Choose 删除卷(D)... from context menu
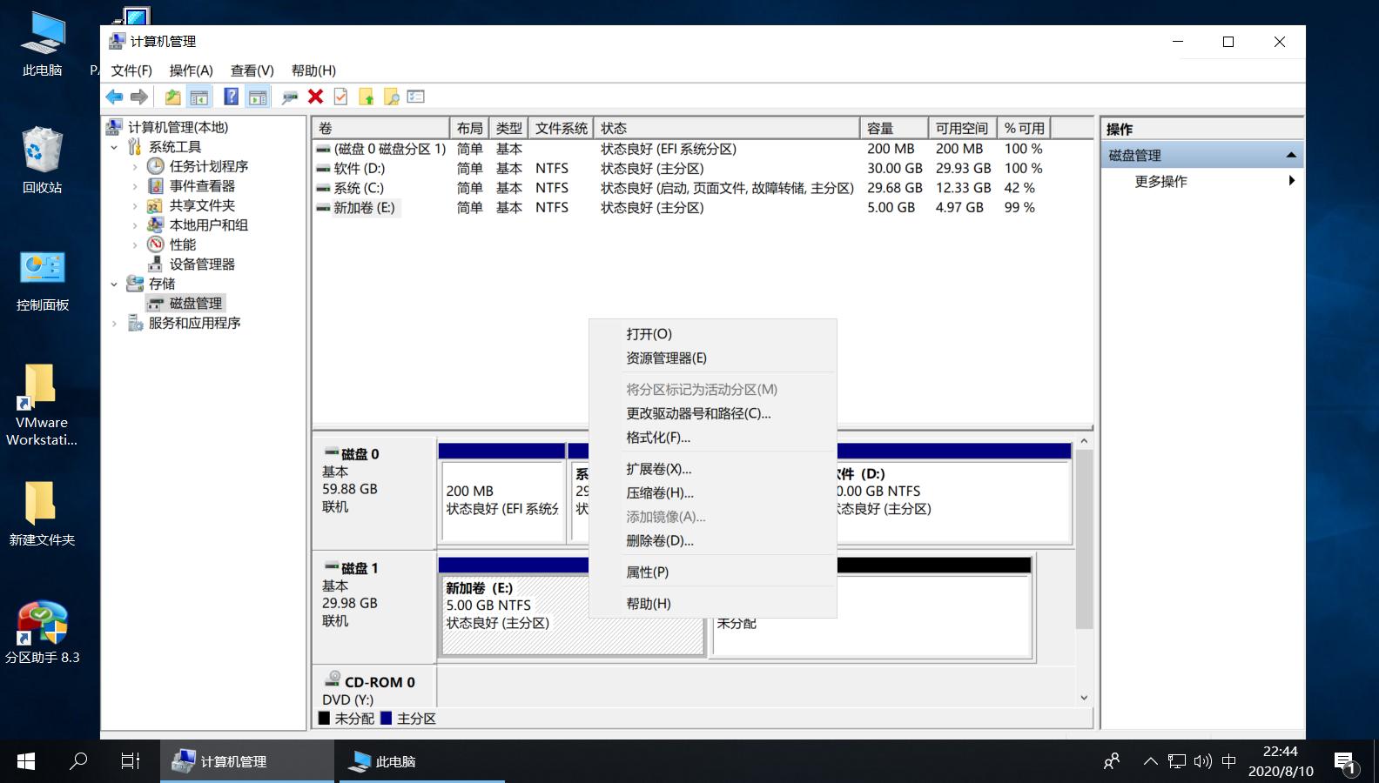 659,541
